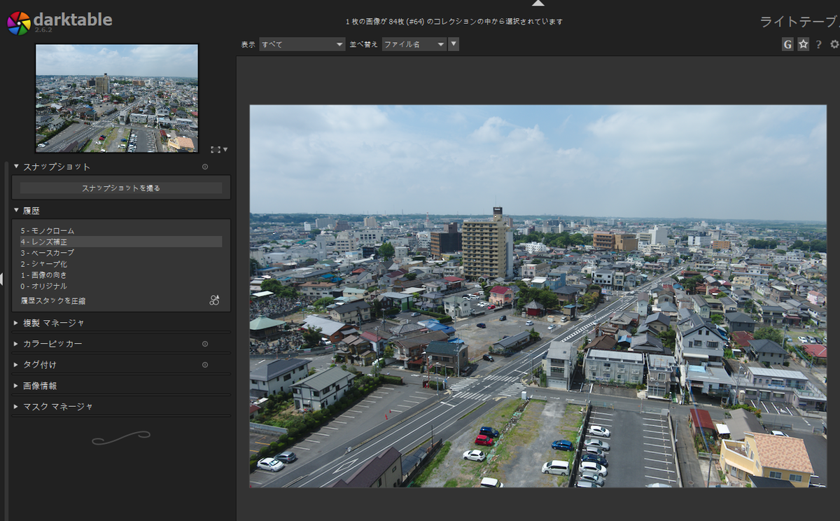Open preferences gear icon
Viewport: 840px width, 521px height.
834,44
